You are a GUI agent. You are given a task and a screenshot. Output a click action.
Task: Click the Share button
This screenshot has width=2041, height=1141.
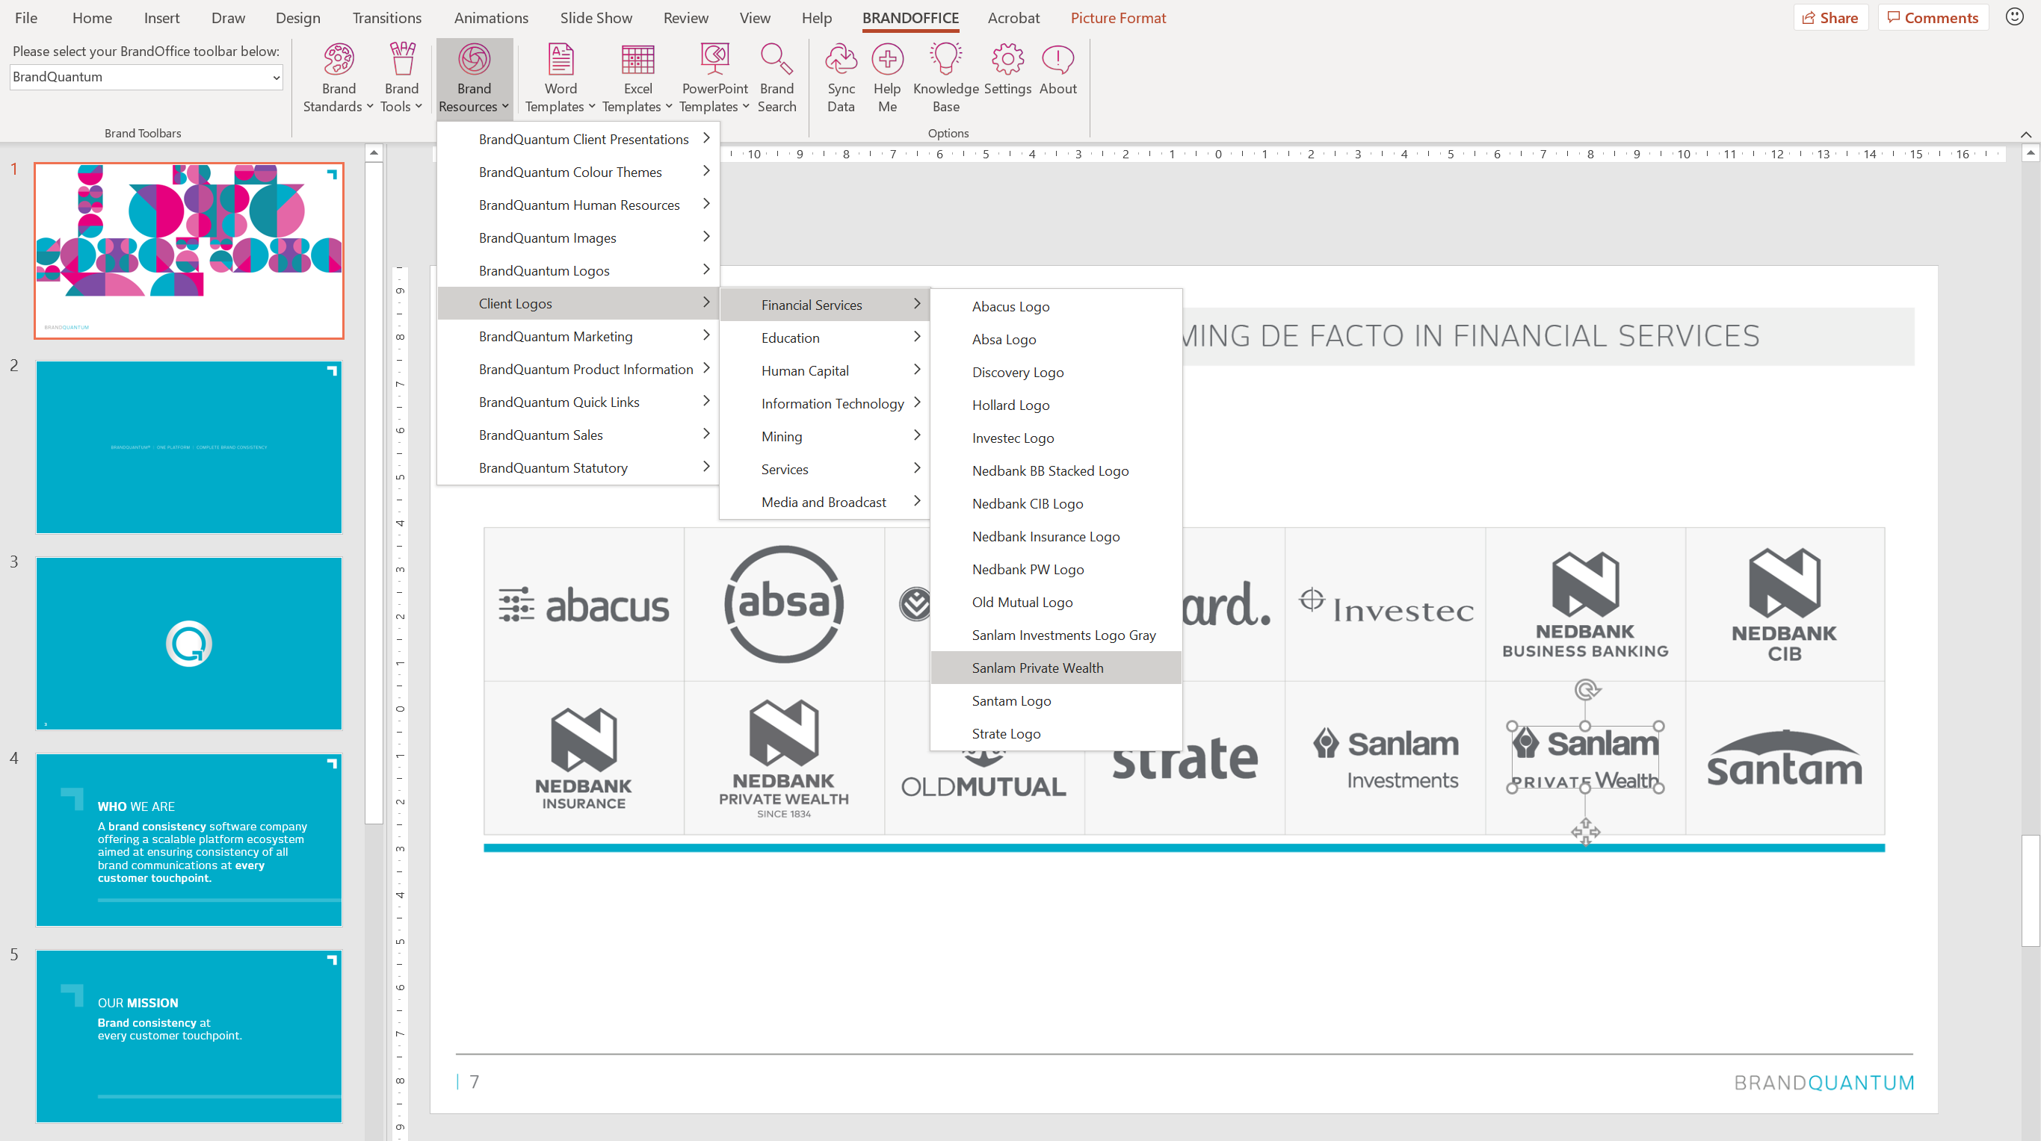coord(1830,17)
